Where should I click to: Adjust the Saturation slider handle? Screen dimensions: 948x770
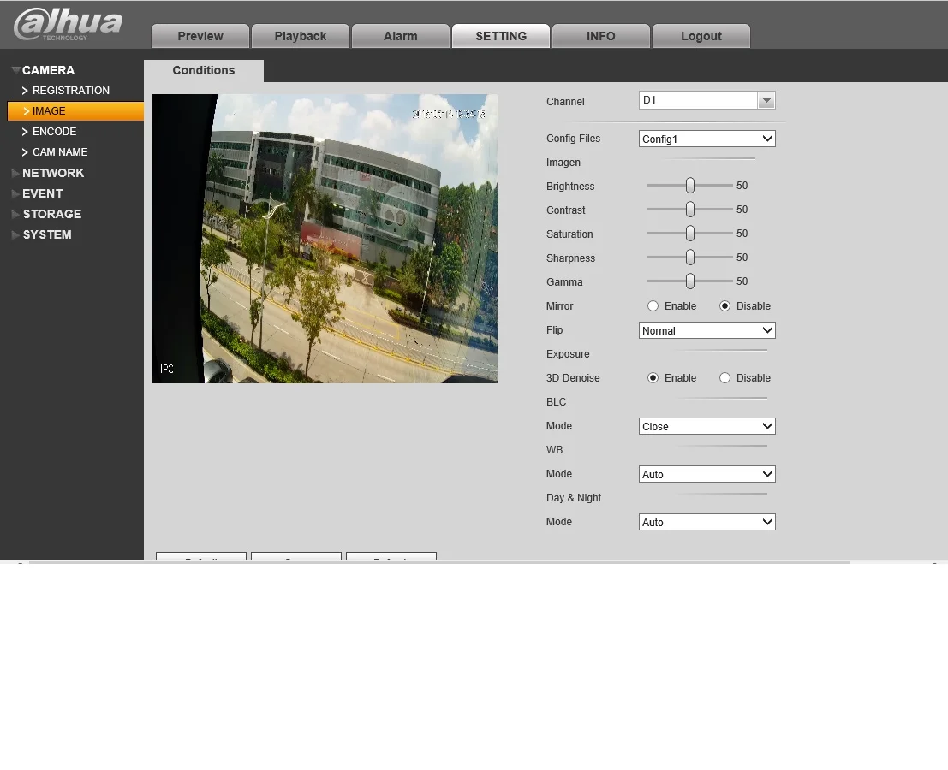[x=690, y=233]
